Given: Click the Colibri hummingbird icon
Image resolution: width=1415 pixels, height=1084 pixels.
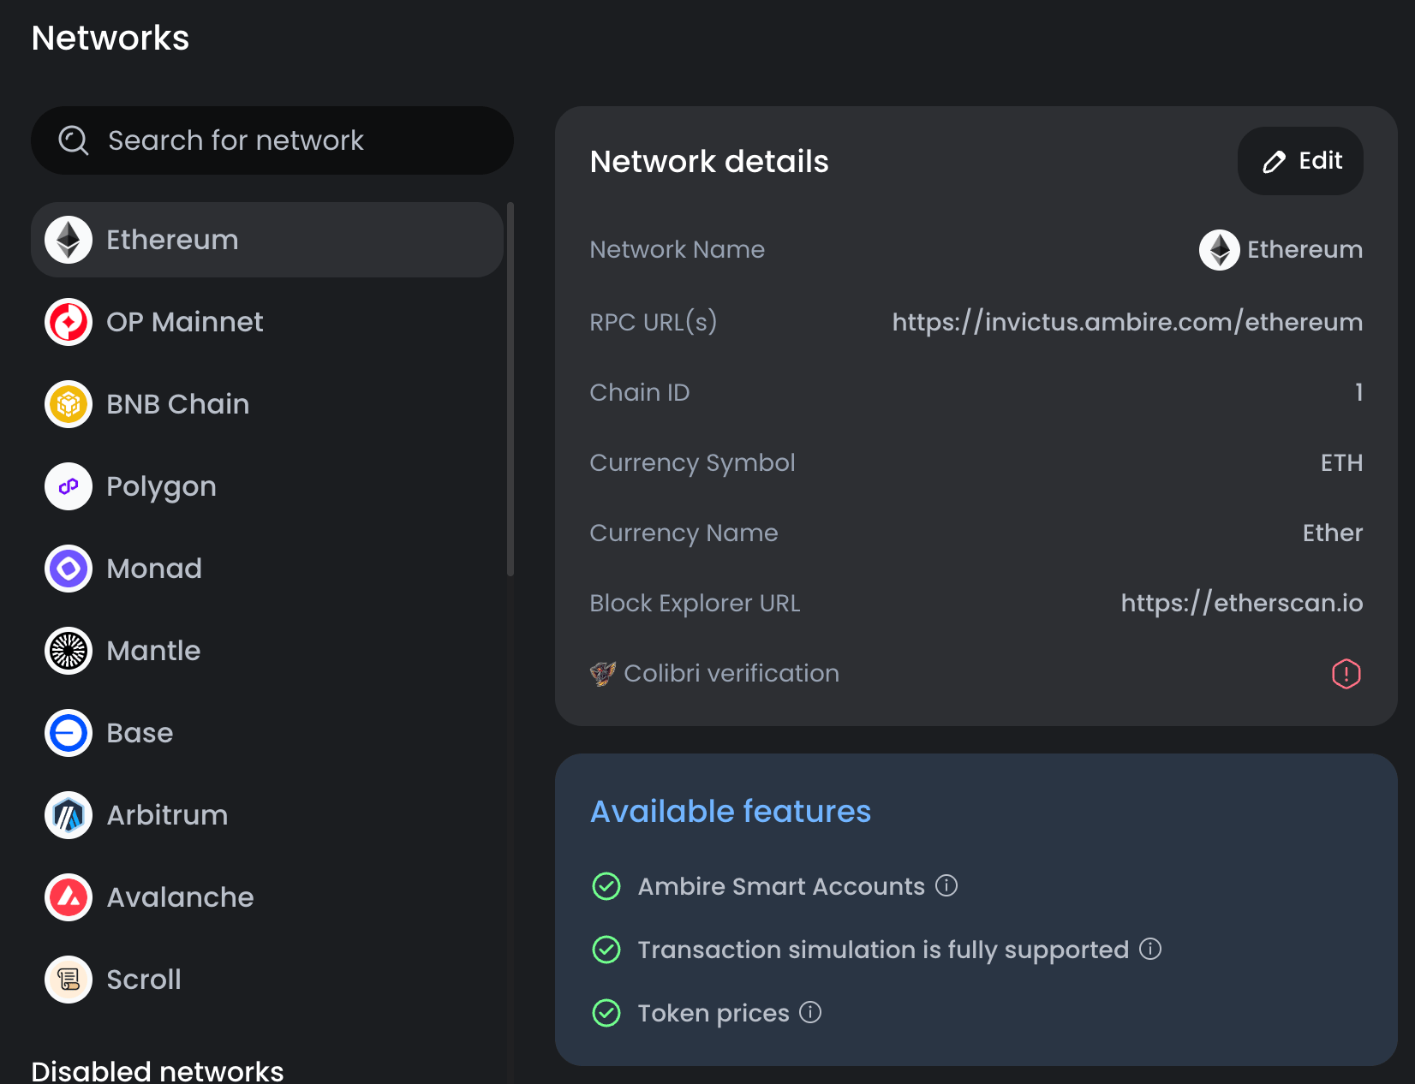Looking at the screenshot, I should click(x=603, y=674).
